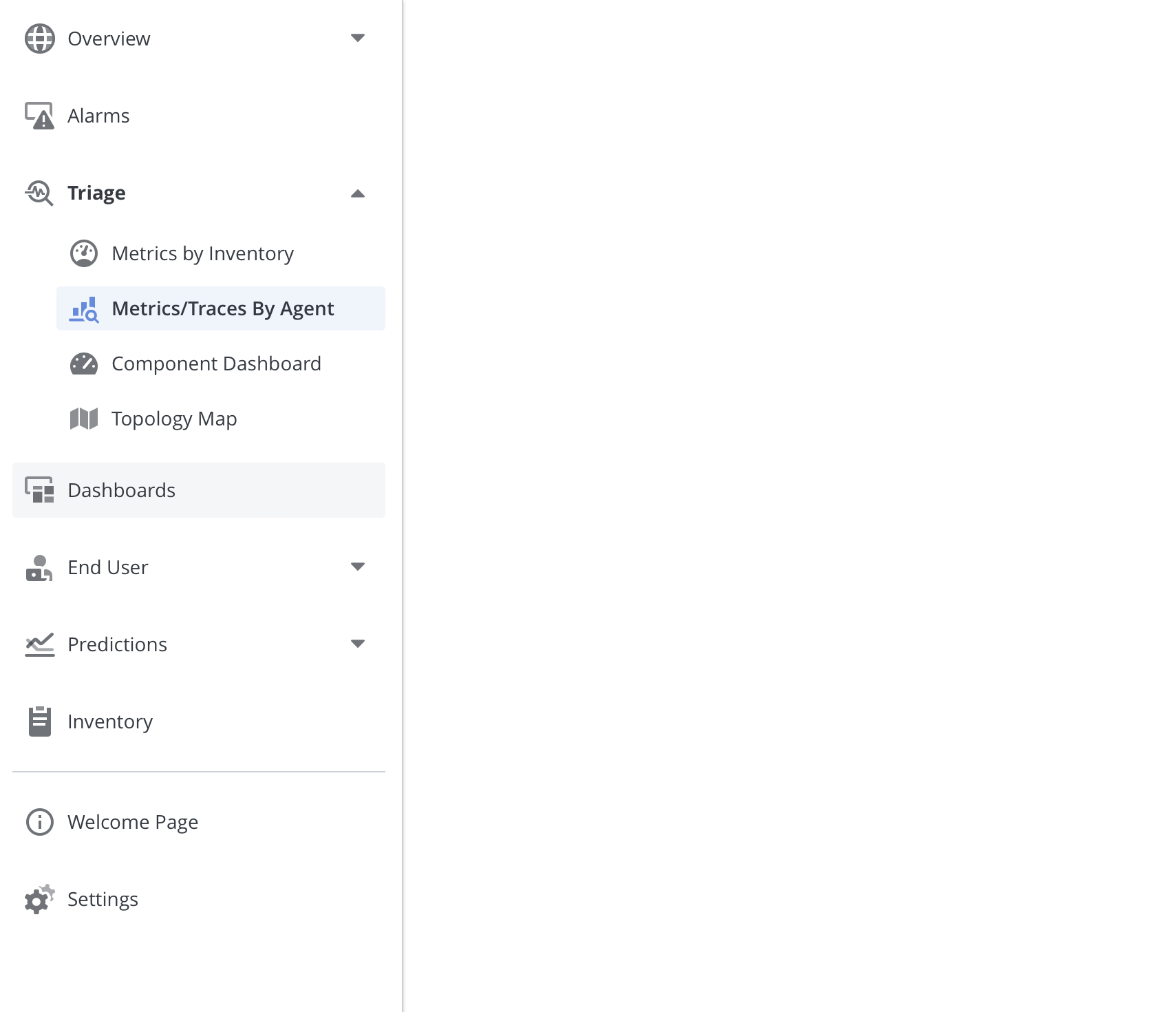Viewport: 1152px width, 1012px height.
Task: Expand the Predictions section
Action: [x=359, y=644]
